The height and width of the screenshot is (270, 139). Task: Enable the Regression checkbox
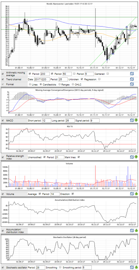pos(99,79)
